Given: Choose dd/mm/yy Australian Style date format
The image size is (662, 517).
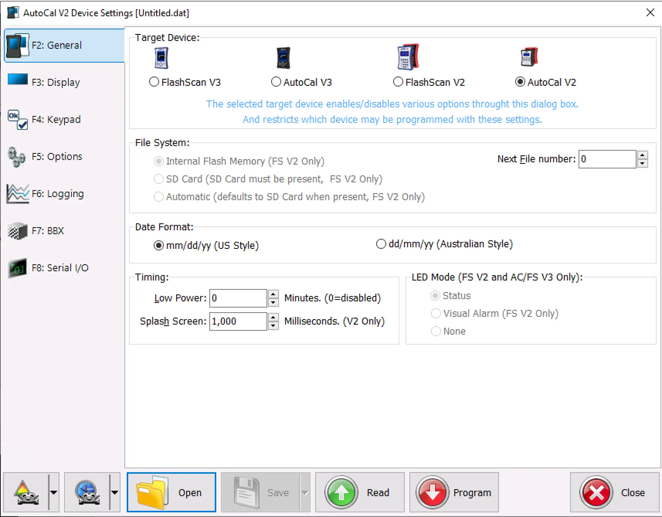Looking at the screenshot, I should (x=381, y=244).
